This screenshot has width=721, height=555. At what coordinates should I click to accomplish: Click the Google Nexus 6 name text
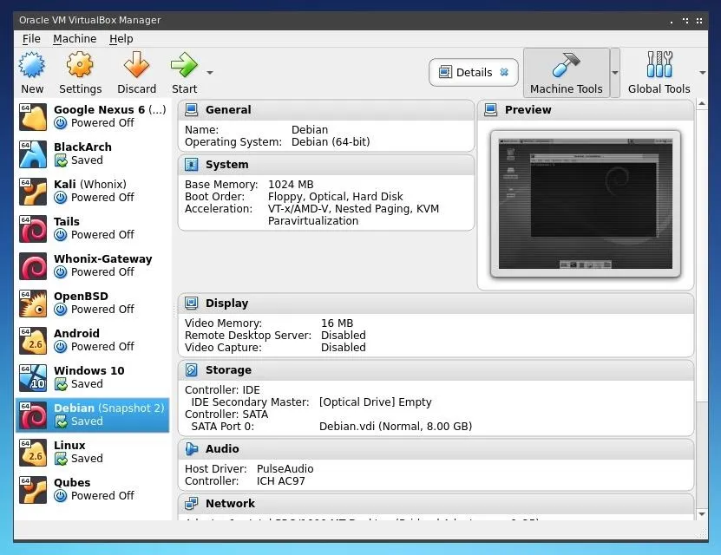[99, 110]
